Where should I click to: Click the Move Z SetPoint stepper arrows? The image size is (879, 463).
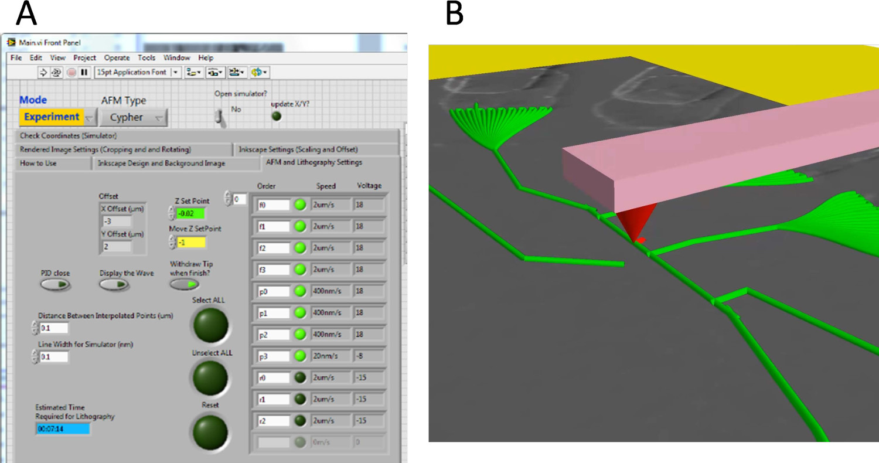(172, 242)
